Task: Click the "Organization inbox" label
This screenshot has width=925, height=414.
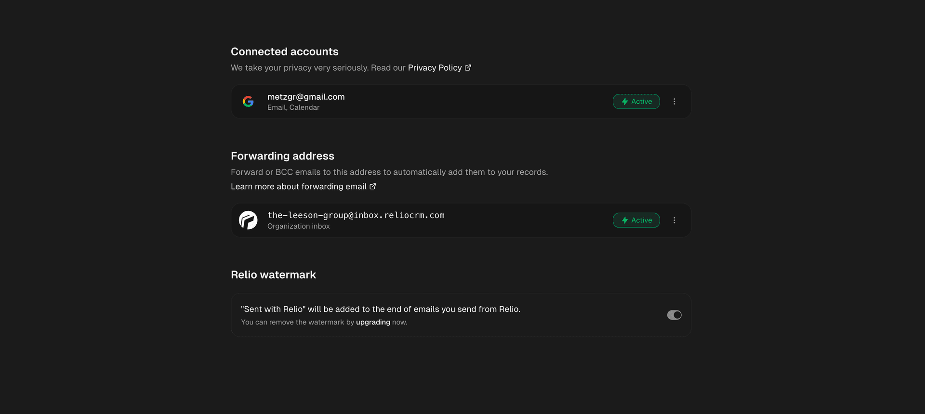Action: (299, 226)
